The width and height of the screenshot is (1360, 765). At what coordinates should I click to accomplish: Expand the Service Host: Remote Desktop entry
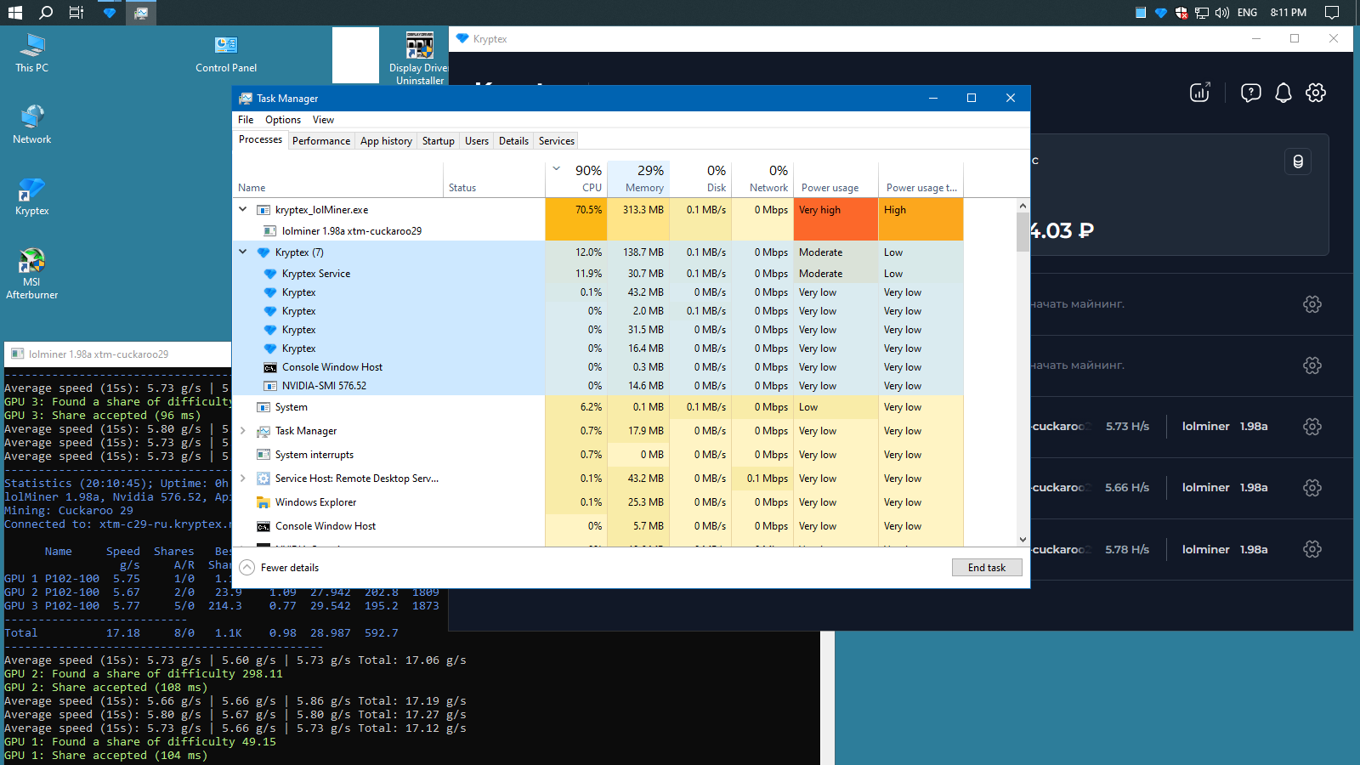(243, 479)
